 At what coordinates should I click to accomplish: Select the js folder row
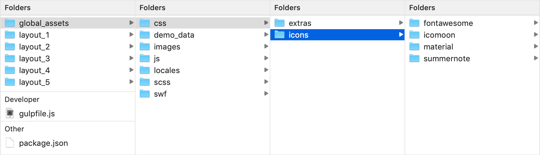click(203, 58)
